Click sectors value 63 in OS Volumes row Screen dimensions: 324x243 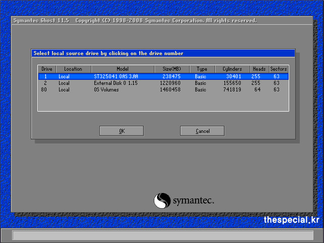277,89
